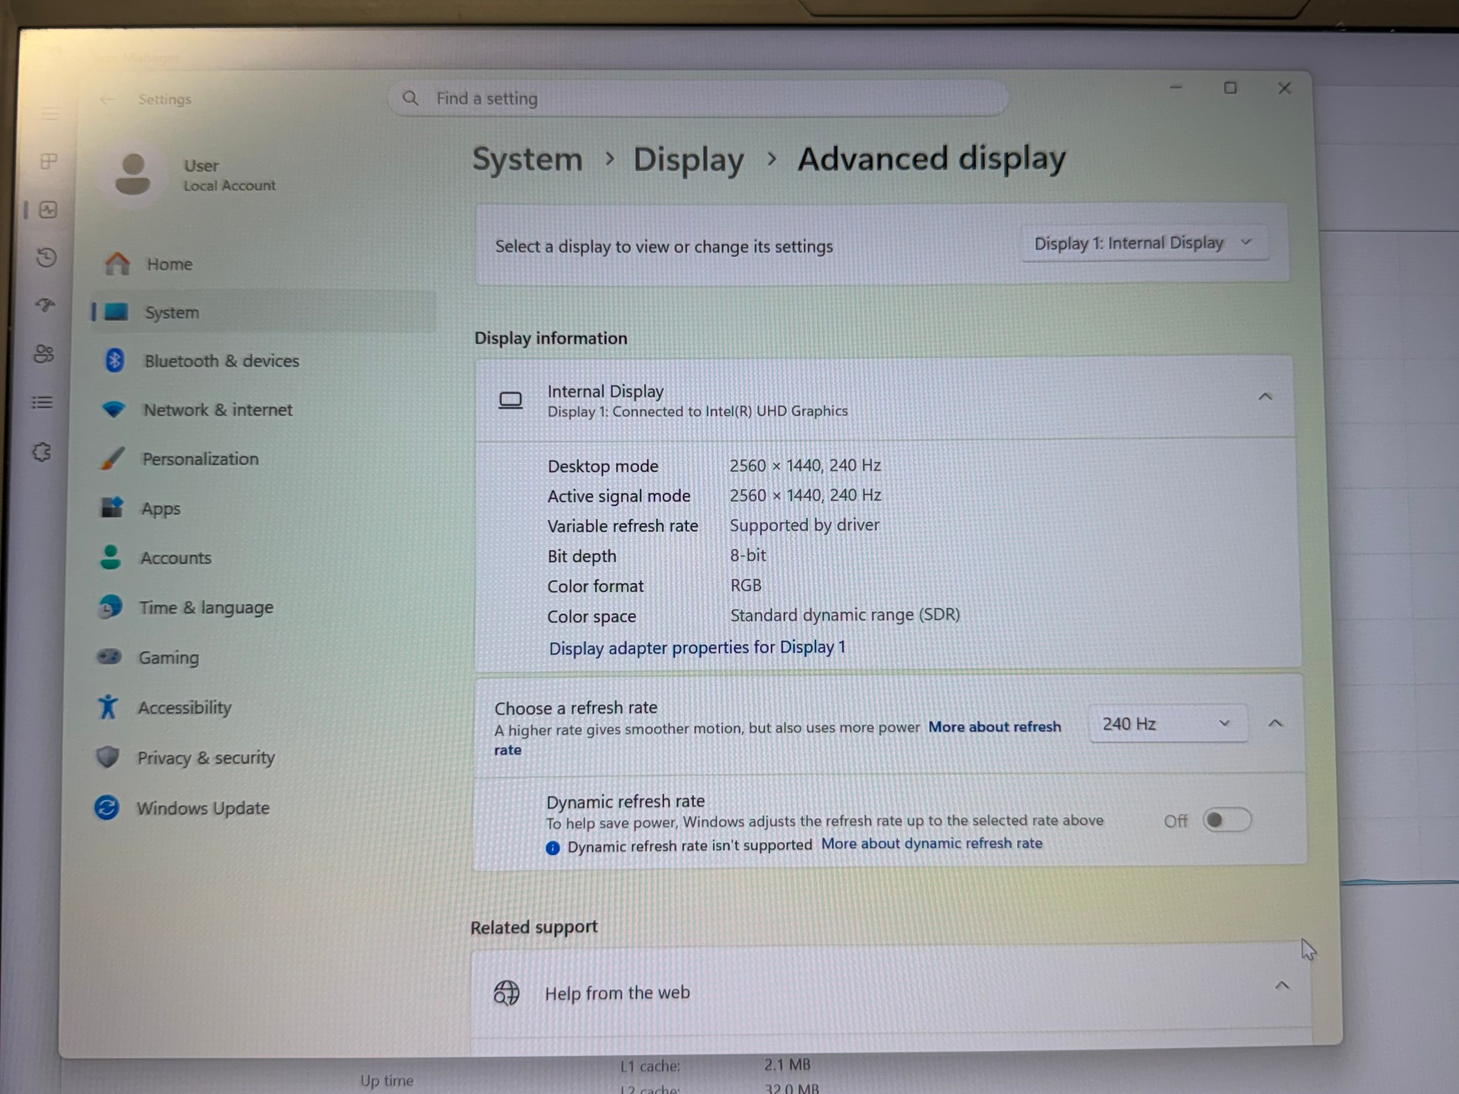Screen dimensions: 1459x1094
Task: Collapse the Help from the web section
Action: 1282,986
